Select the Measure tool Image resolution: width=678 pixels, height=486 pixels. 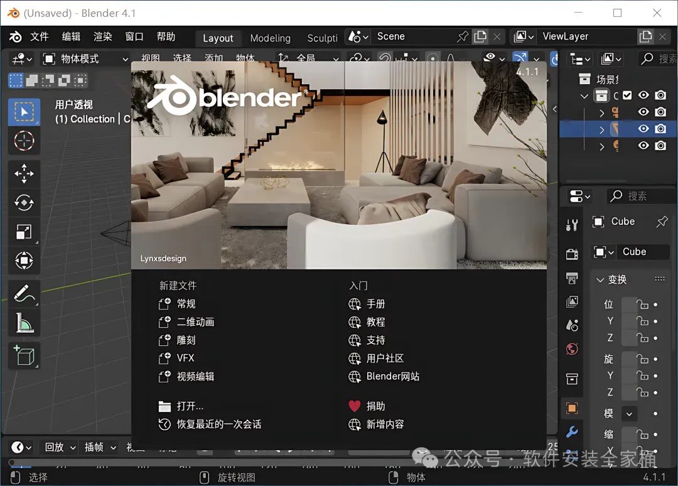point(24,323)
